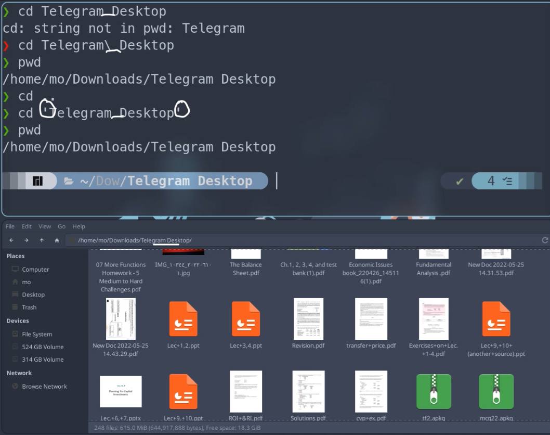This screenshot has width=550, height=435.
Task: Click Browse Network in the sidebar
Action: click(44, 387)
